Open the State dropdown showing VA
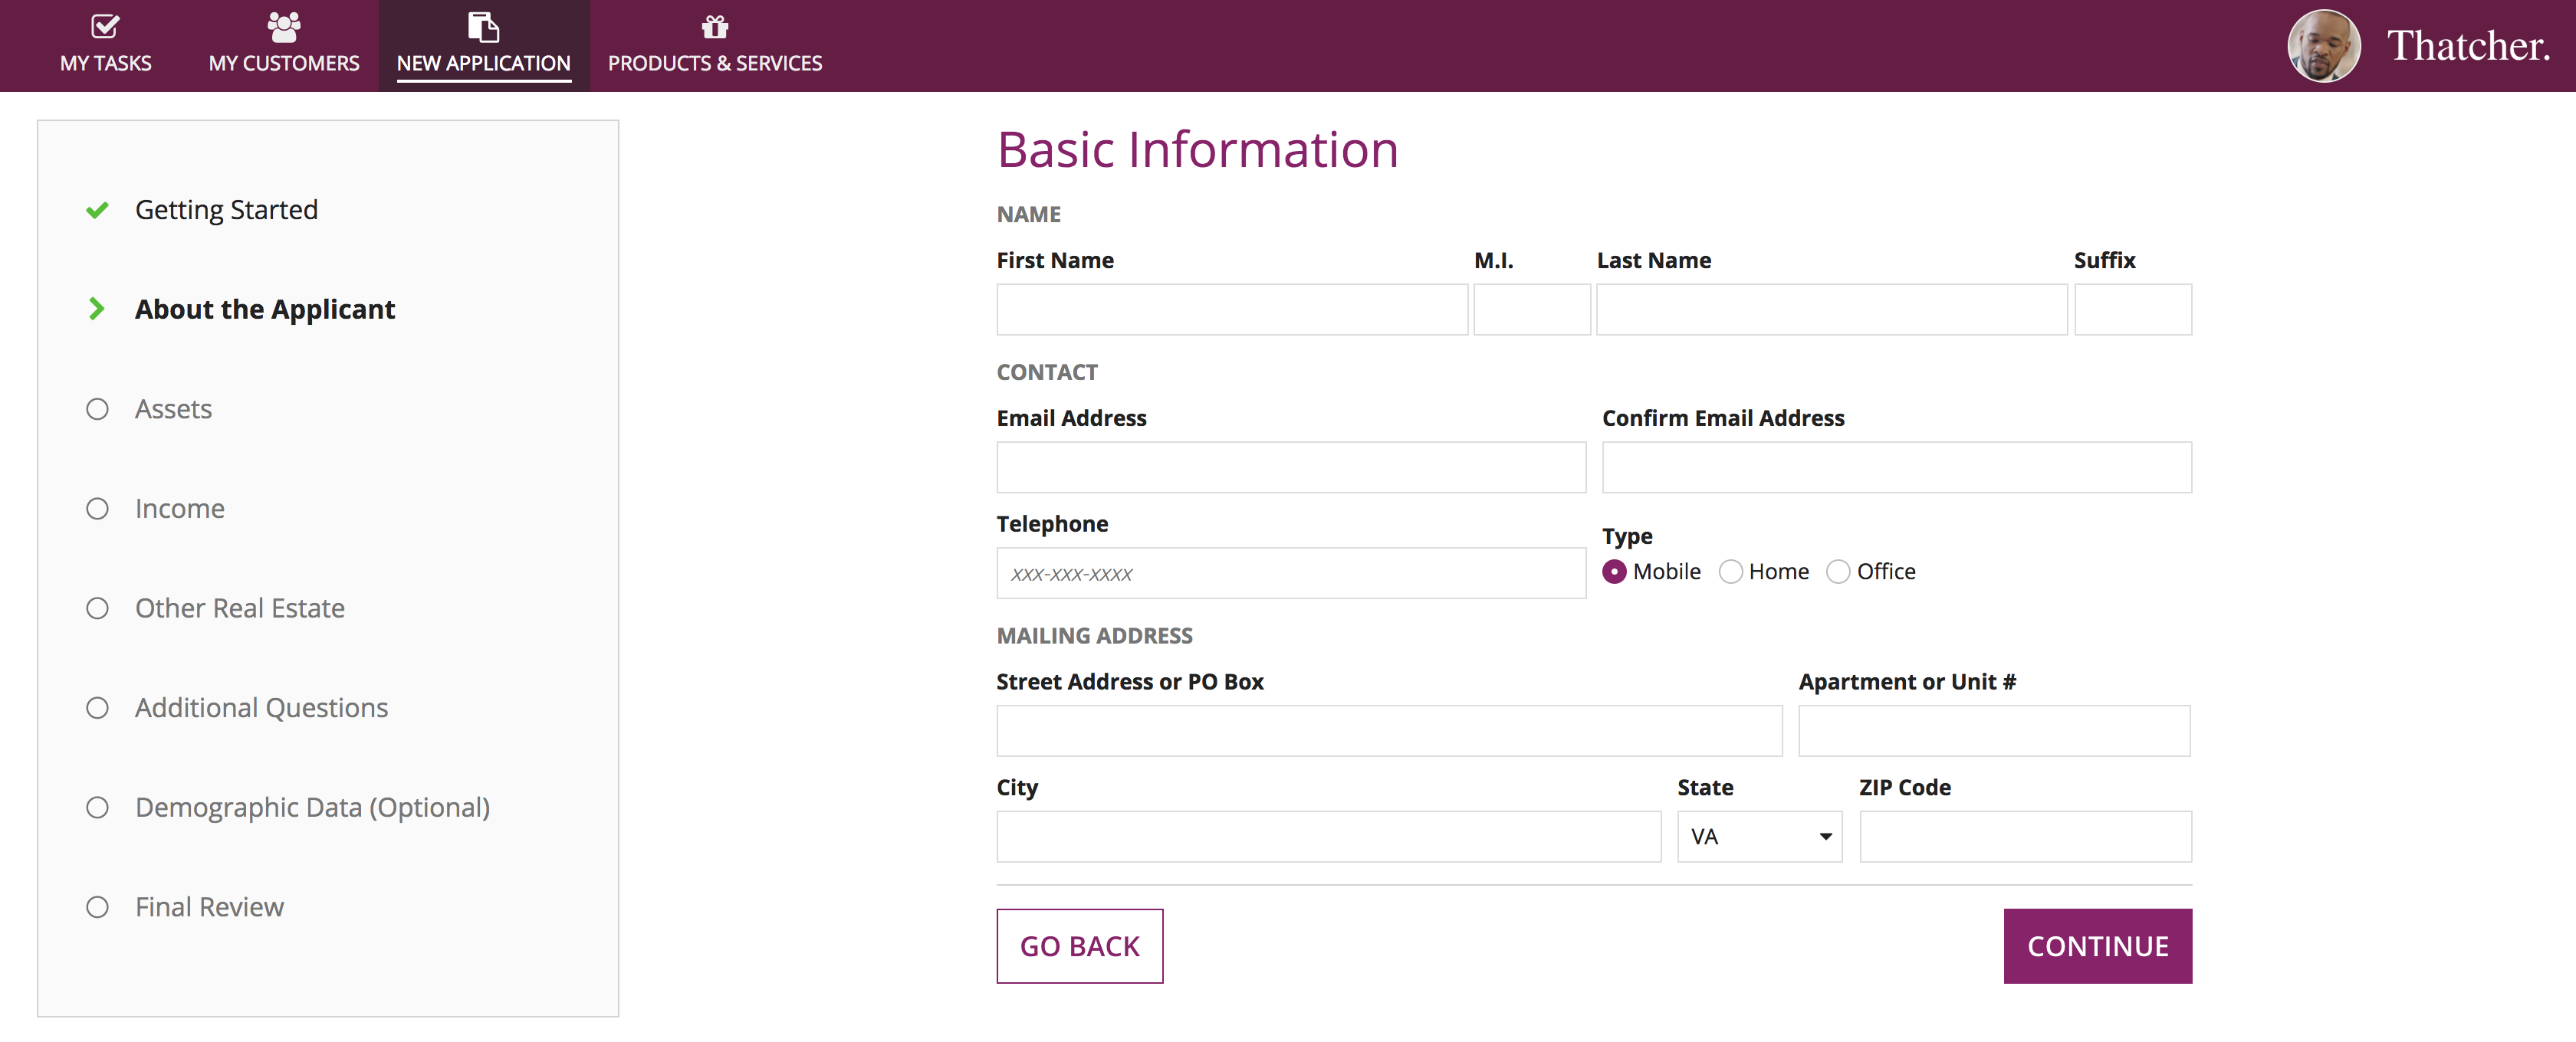The image size is (2576, 1042). [x=1759, y=836]
